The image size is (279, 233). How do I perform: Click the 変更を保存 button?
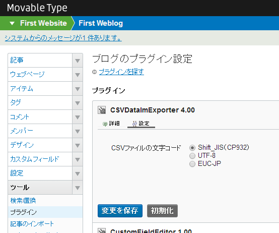click(120, 211)
